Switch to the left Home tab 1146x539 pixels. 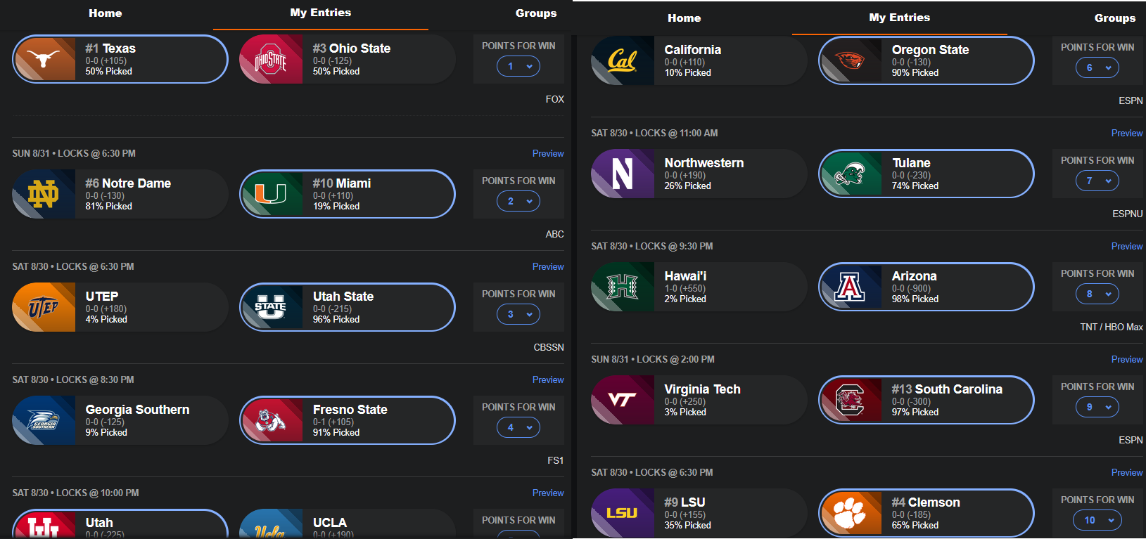tap(106, 13)
